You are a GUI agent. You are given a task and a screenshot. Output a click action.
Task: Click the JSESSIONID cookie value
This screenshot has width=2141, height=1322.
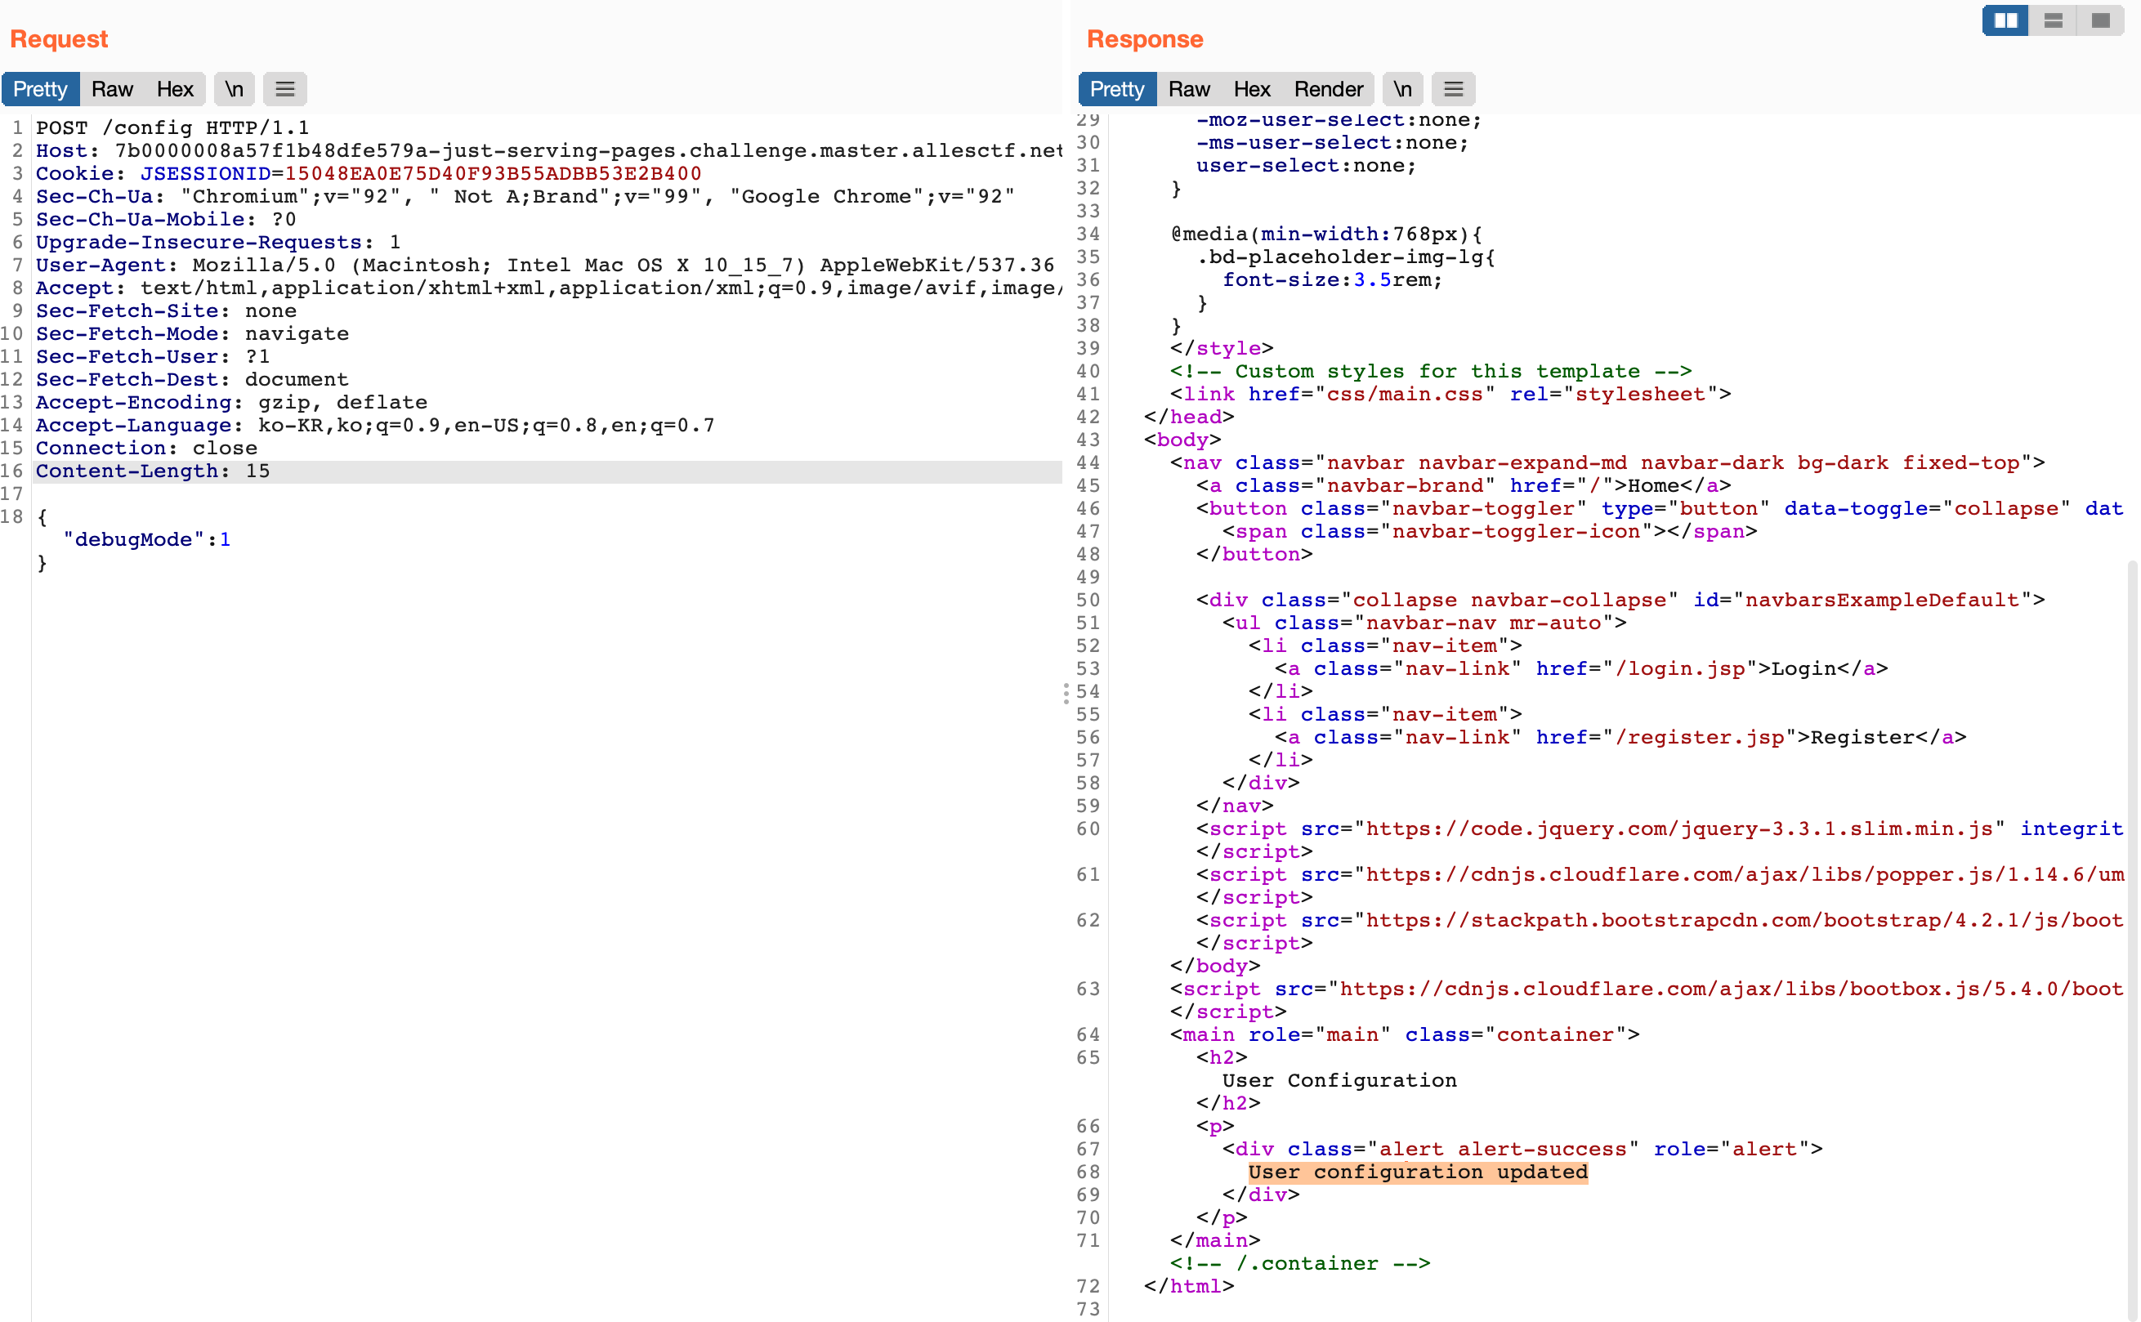pyautogui.click(x=493, y=173)
